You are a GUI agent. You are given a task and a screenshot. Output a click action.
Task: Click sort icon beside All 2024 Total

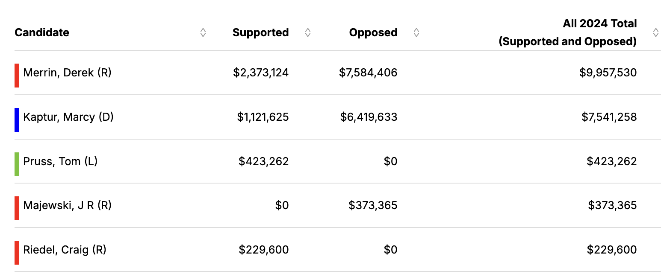[x=656, y=32]
